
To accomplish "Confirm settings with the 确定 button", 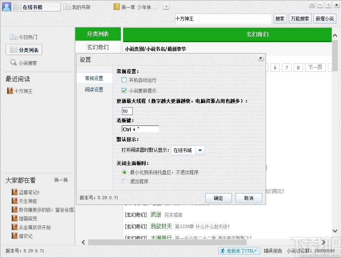I will pyautogui.click(x=218, y=198).
